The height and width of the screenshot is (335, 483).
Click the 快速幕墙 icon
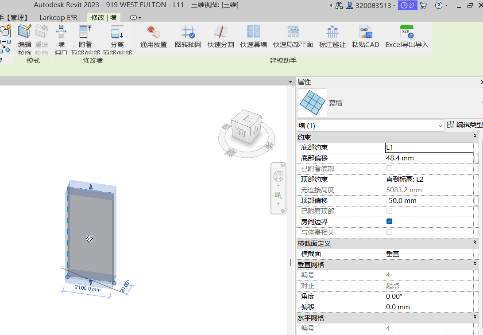(253, 33)
